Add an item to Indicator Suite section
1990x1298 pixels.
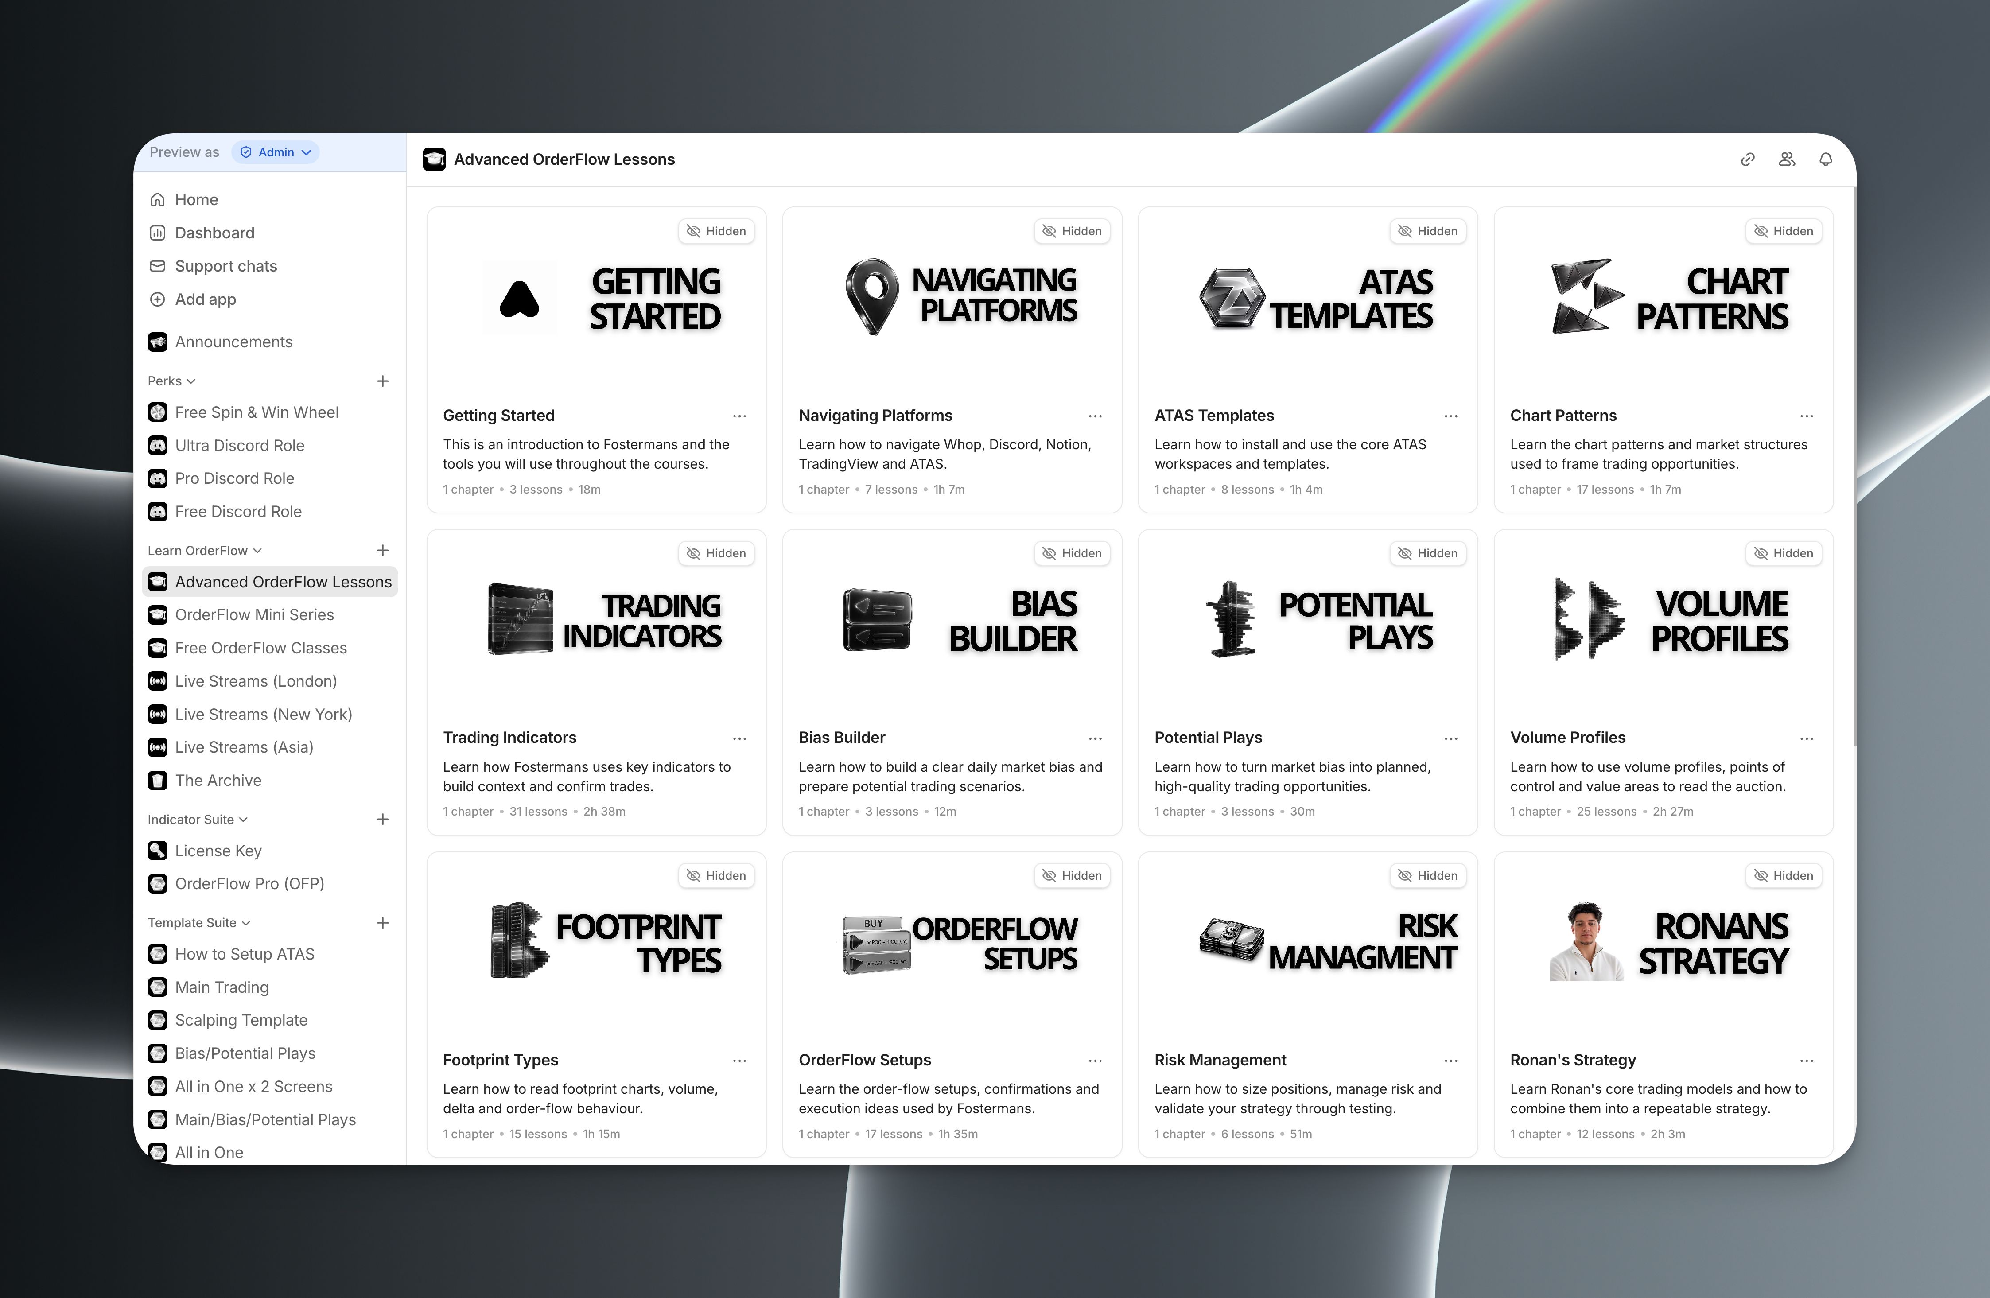click(x=383, y=820)
